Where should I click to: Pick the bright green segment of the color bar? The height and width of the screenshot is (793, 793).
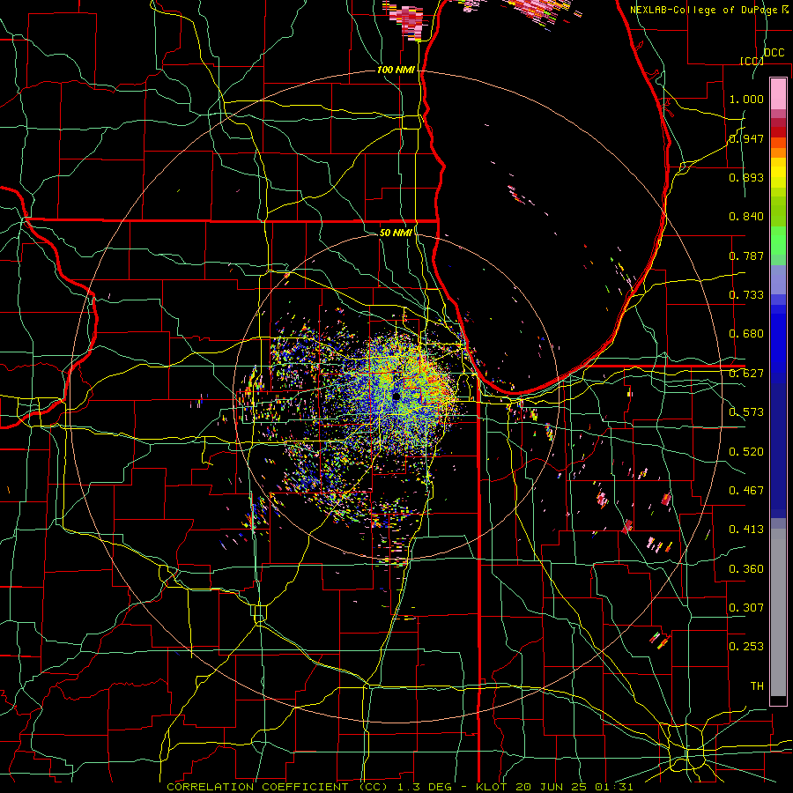(778, 241)
